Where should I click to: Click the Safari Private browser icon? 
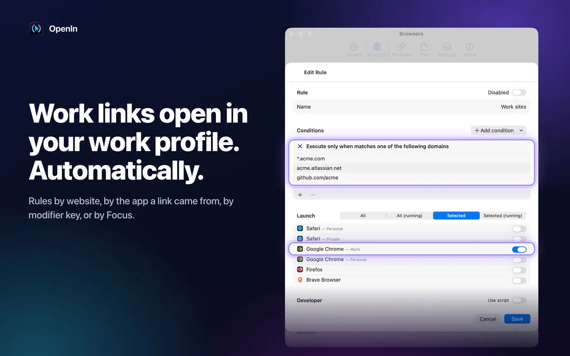pyautogui.click(x=300, y=238)
